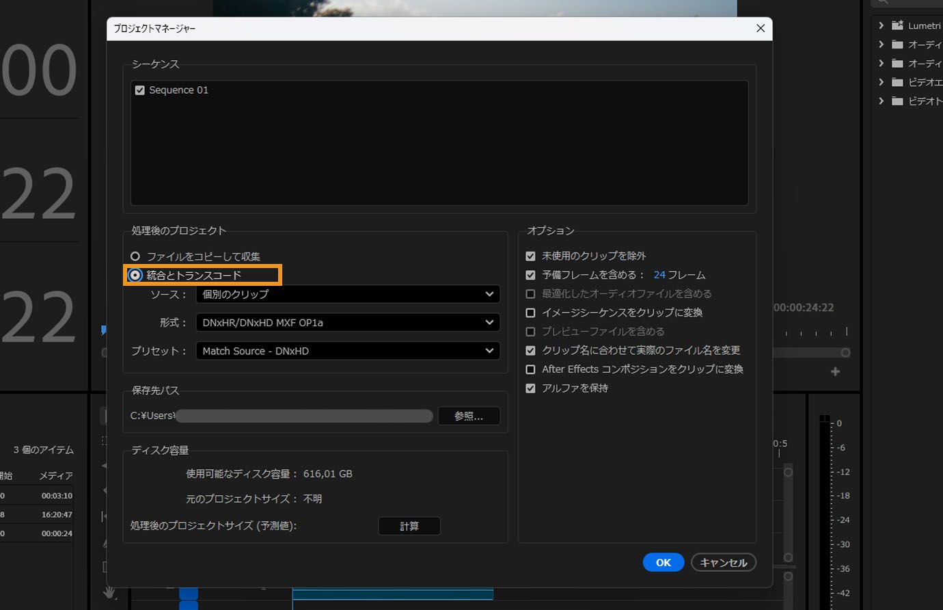Click the audio meter -12 dB mark
Image resolution: width=943 pixels, height=610 pixels.
click(x=844, y=472)
